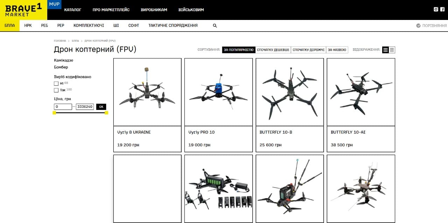Open the Instagram icon in header

(x=436, y=9)
